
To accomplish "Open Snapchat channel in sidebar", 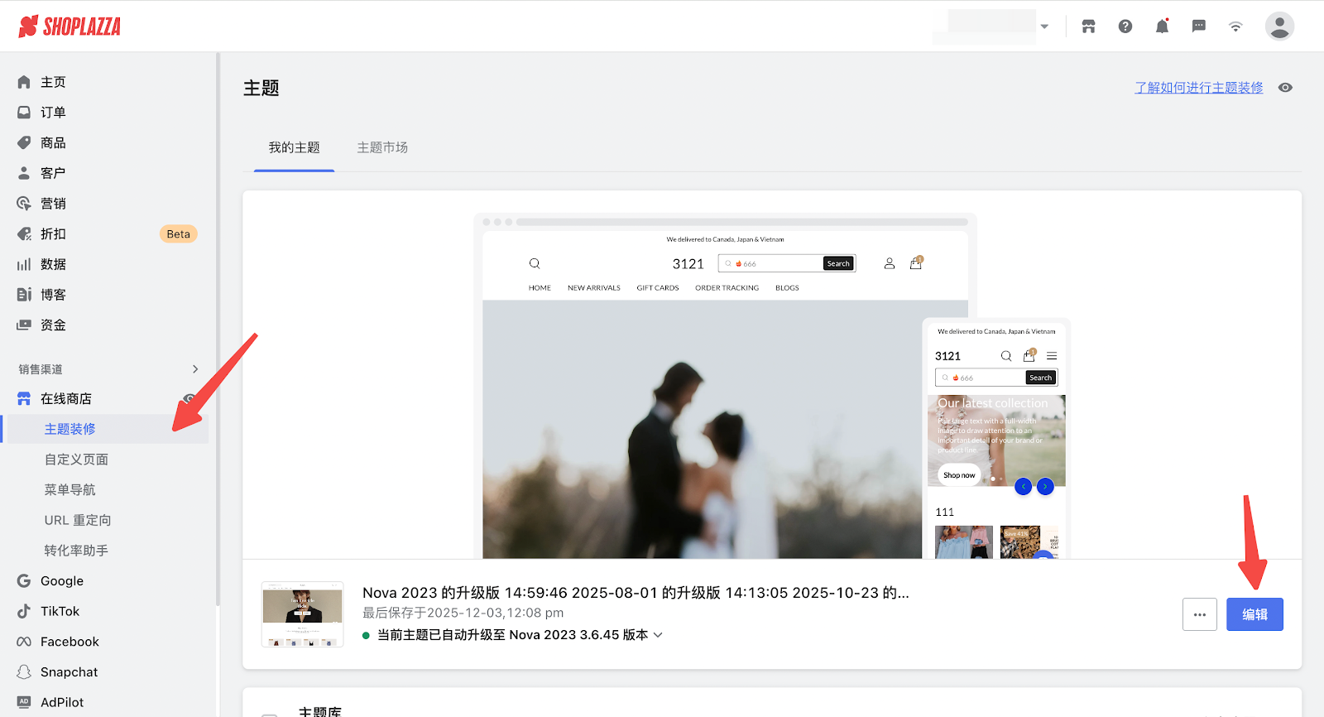I will [x=69, y=671].
